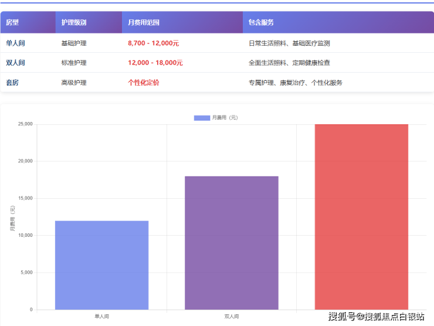
Task: Select the 双人间 row label in table
Action: pos(15,63)
